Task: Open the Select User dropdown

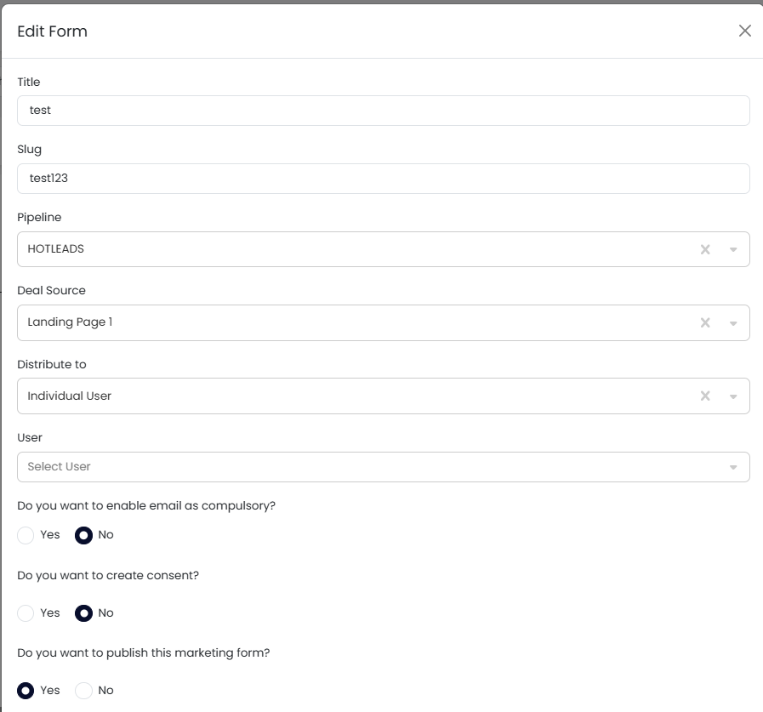Action: coord(732,467)
